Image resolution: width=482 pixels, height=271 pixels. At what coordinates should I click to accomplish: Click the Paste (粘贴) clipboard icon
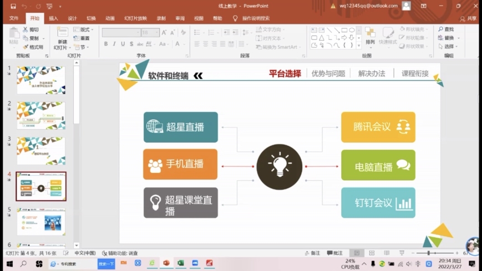coord(13,33)
